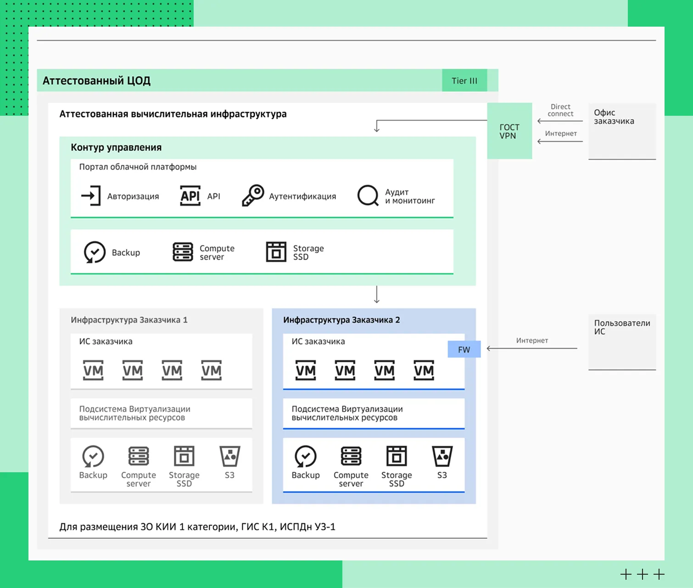Click Backup icon in Инфраструктура Заказчика 2
The width and height of the screenshot is (693, 588).
[306, 457]
